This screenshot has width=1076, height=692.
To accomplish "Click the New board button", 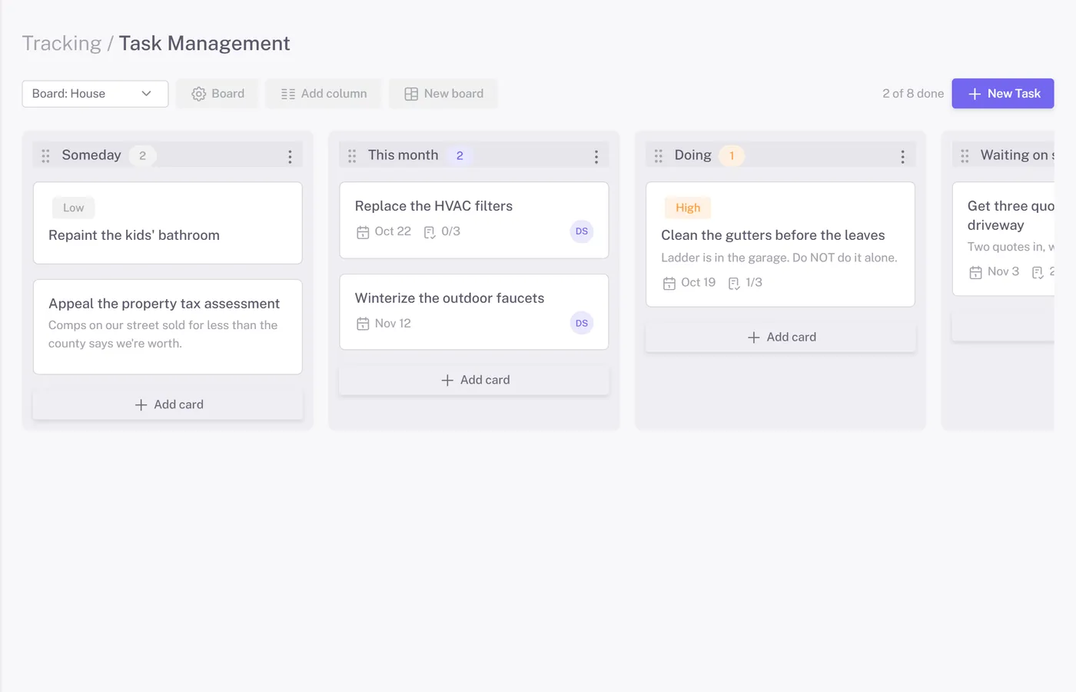I will click(x=443, y=94).
